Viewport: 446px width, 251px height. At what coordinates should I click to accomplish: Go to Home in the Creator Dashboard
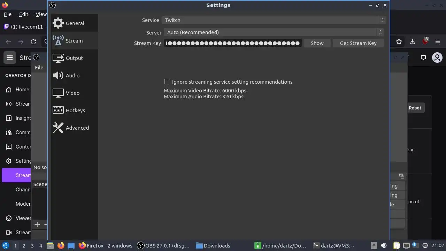17,90
